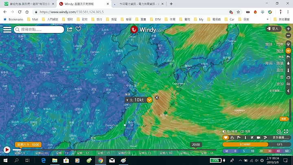Select the waves layer icon
This screenshot has height=165, width=293.
(289, 84)
